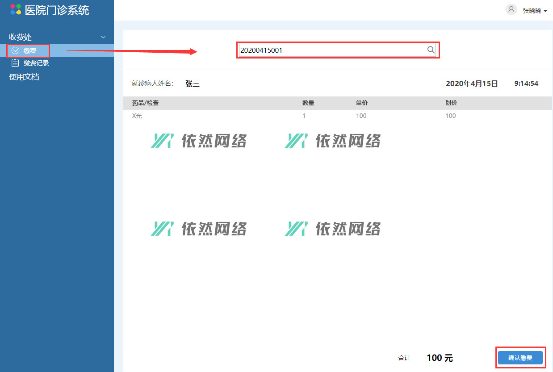Click the user avatar icon
Image resolution: width=553 pixels, height=372 pixels.
tap(511, 9)
